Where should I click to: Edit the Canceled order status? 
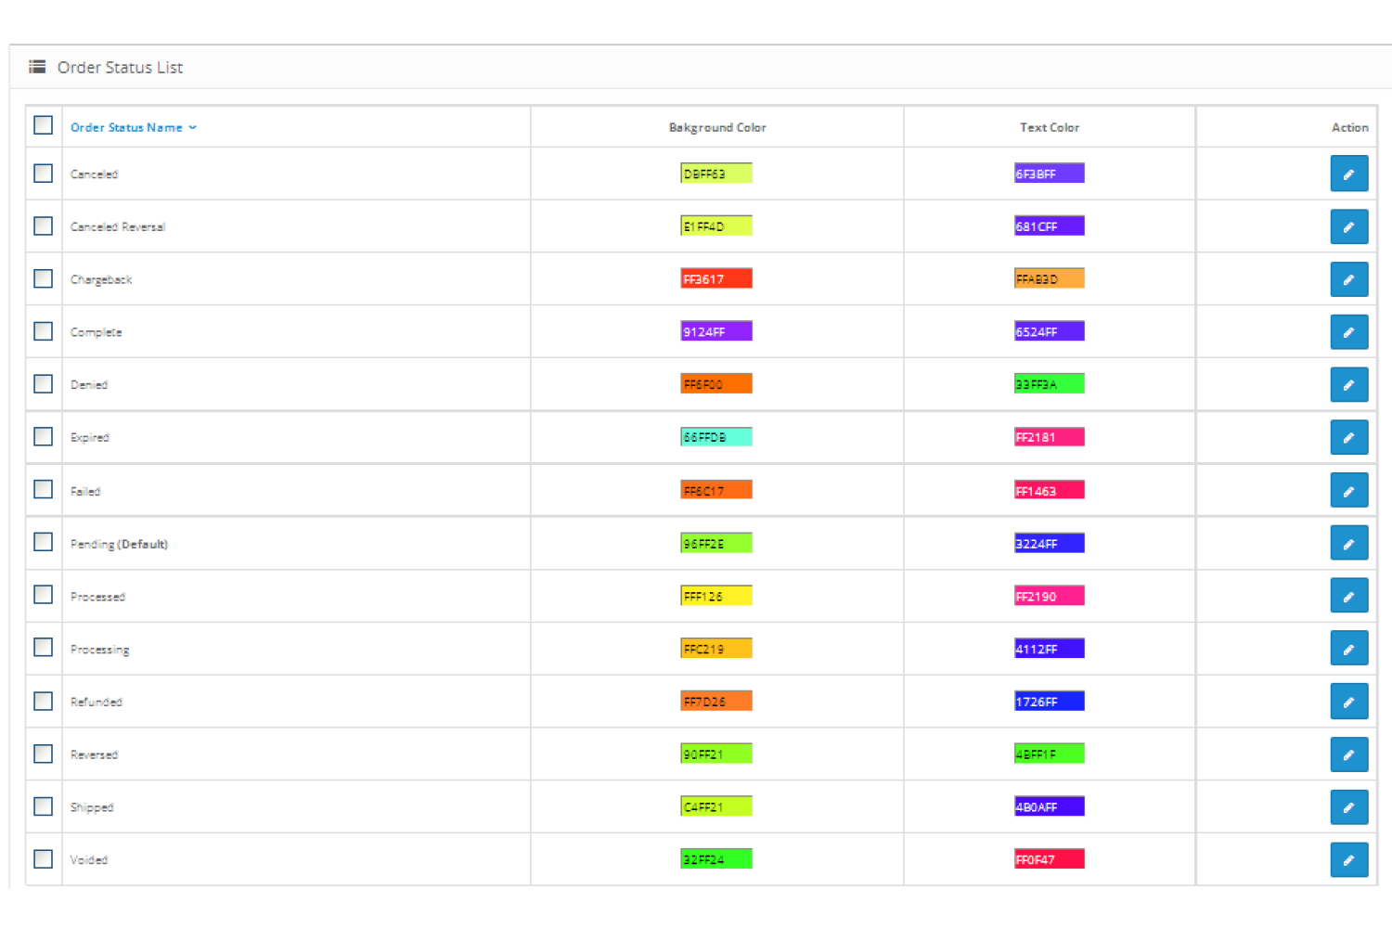click(x=1348, y=174)
